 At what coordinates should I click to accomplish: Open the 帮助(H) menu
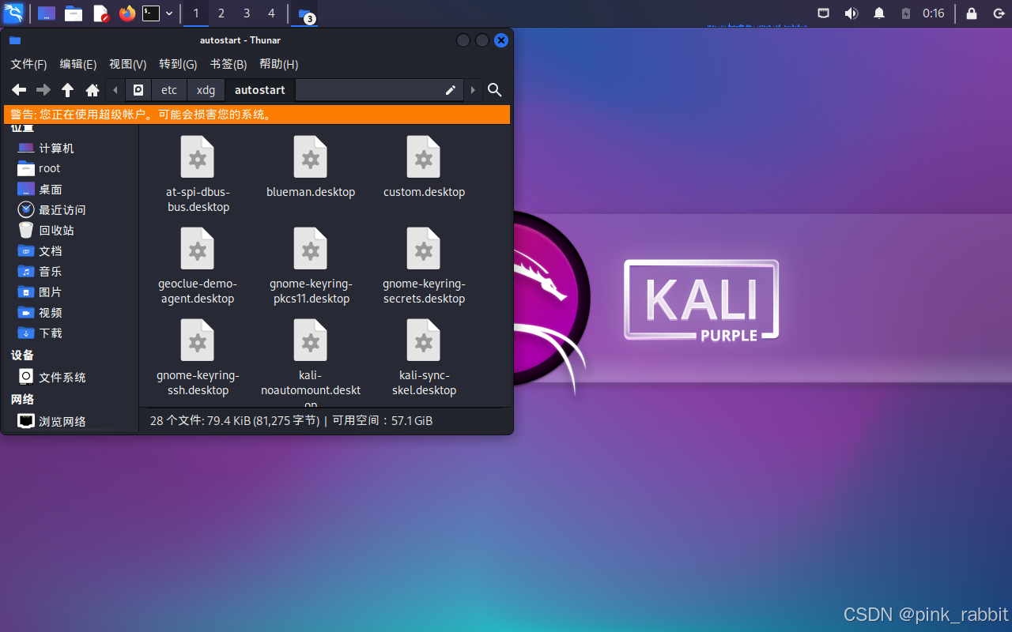(279, 64)
